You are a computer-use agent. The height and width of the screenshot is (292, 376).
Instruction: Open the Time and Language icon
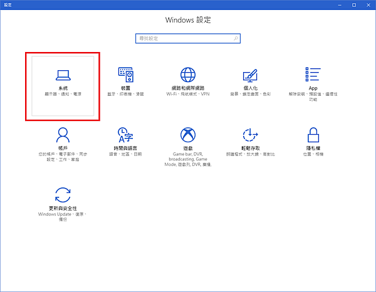[125, 135]
